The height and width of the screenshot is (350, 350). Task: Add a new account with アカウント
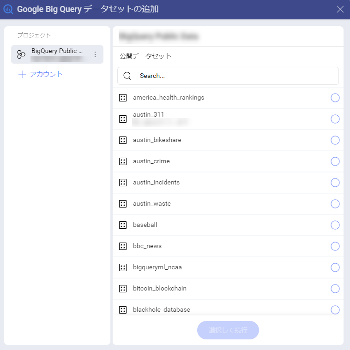tap(40, 74)
